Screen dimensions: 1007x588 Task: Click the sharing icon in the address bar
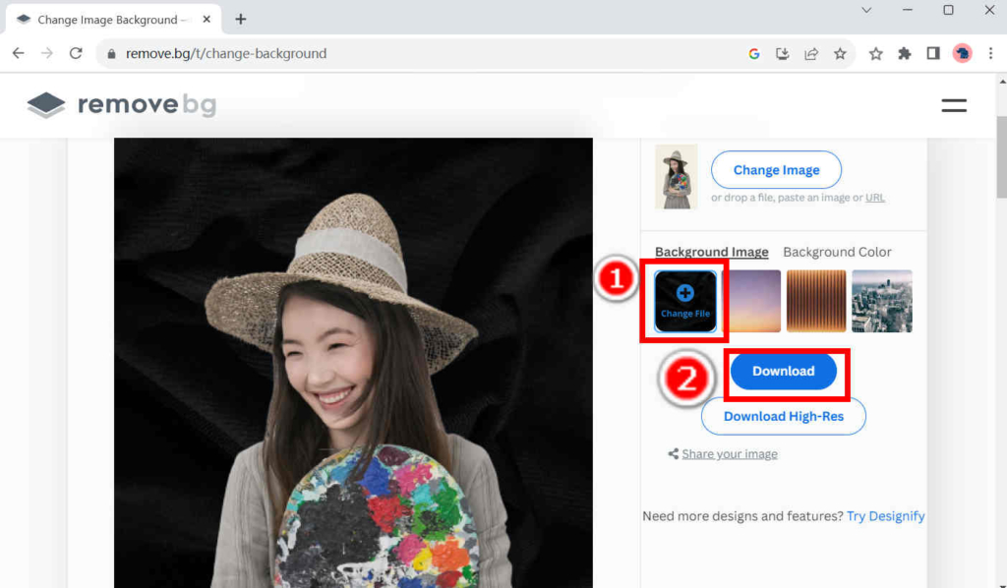point(810,53)
